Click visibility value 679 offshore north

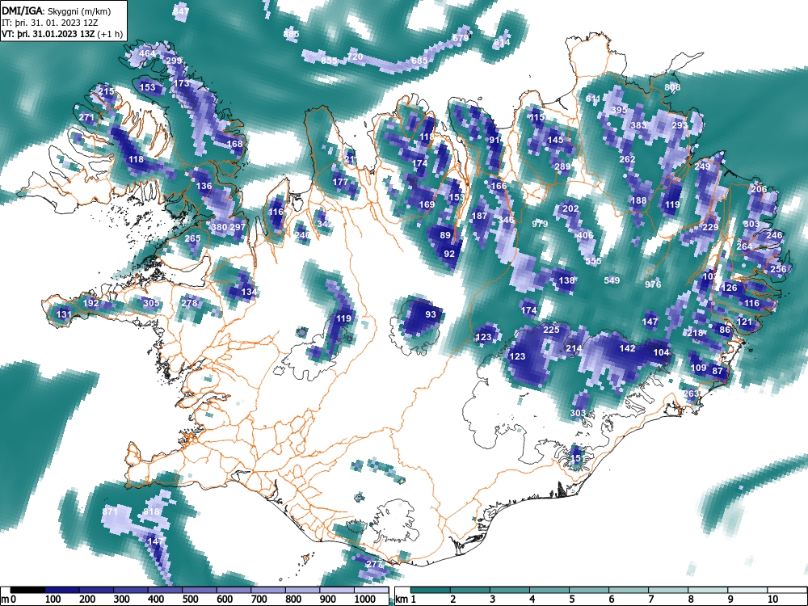click(x=461, y=38)
